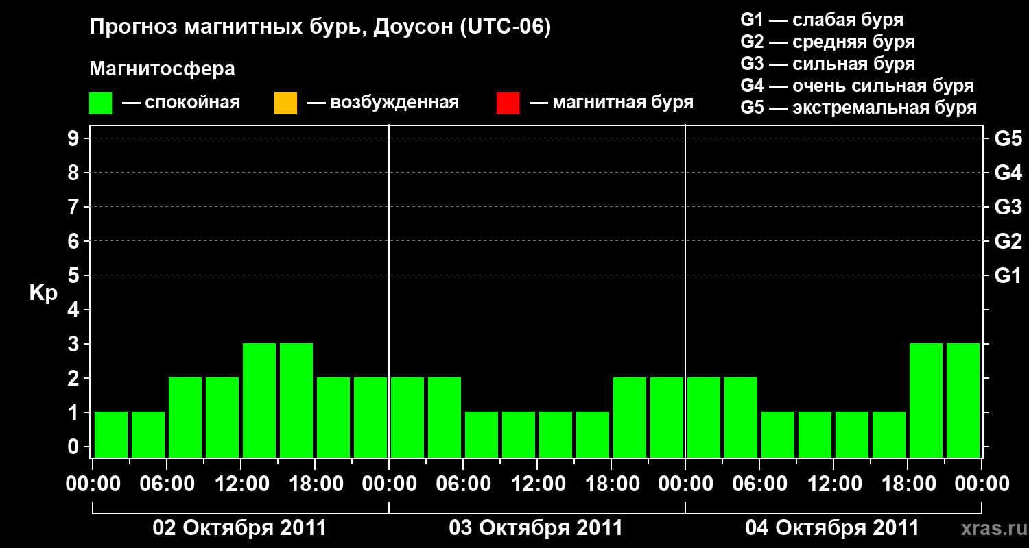Click the red magnetic storm legend swatch

tap(508, 103)
